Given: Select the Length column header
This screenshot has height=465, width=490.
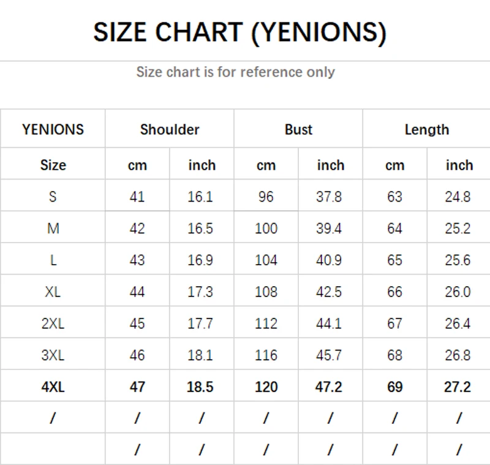Looking at the screenshot, I should click(427, 130).
